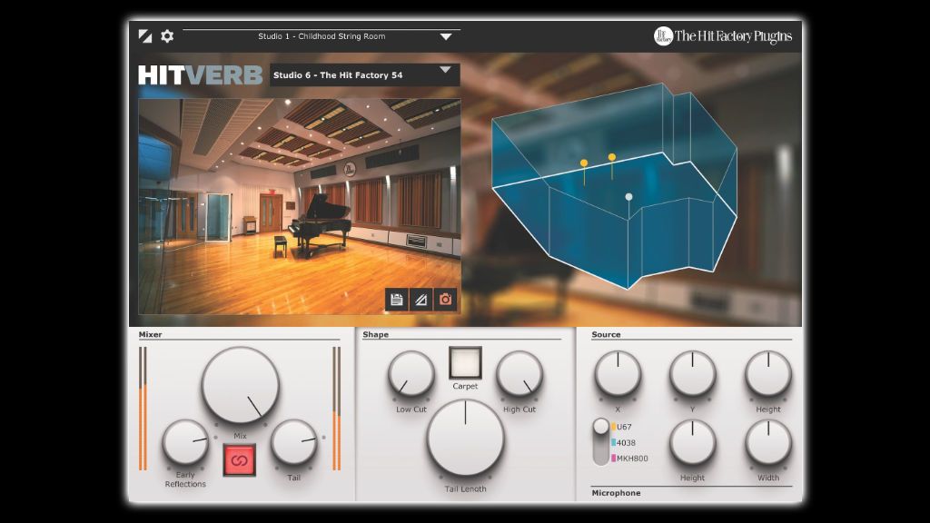Click the floor plan triangle icon on the photo
930x523 pixels.
pos(420,300)
